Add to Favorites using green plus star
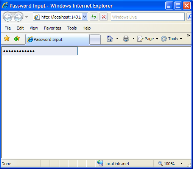This screenshot has width=193, height=169. [x=17, y=38]
